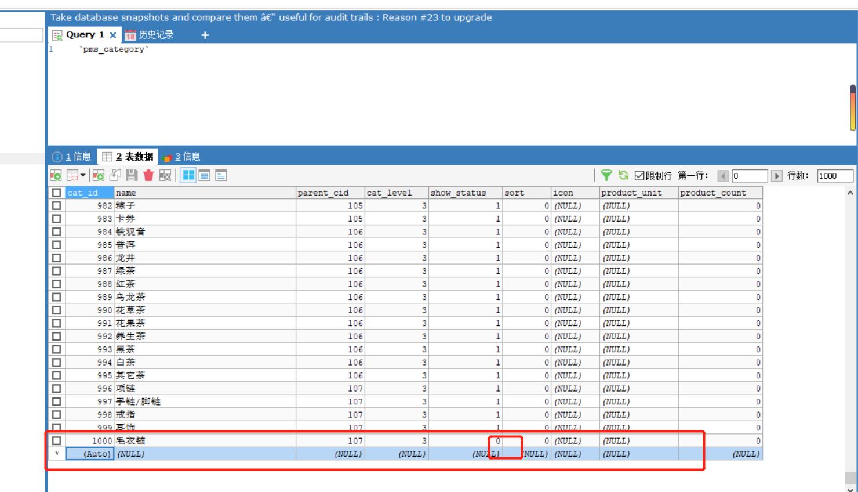
Task: Check the row checkbox for 龙井
Action: pyautogui.click(x=56, y=258)
